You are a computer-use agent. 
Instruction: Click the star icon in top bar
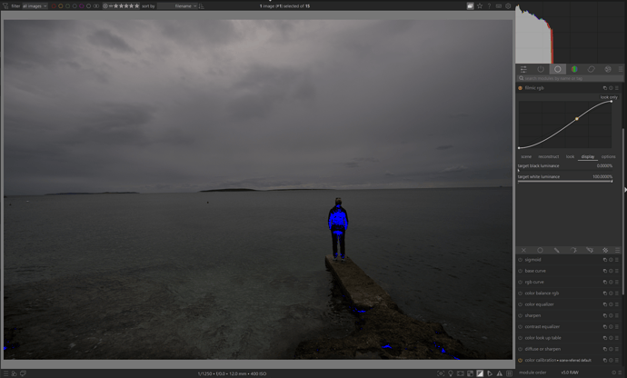coord(480,6)
